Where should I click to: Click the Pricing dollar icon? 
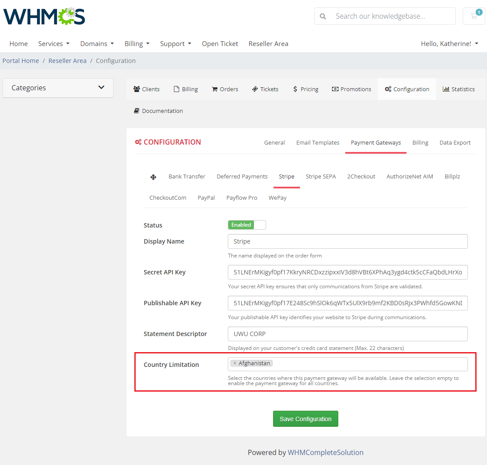point(295,89)
